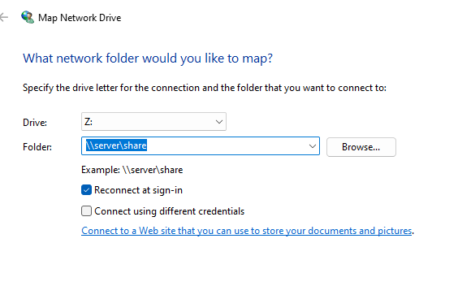Click the Folder: field label
Screen dimensions: 471x308
(37, 147)
